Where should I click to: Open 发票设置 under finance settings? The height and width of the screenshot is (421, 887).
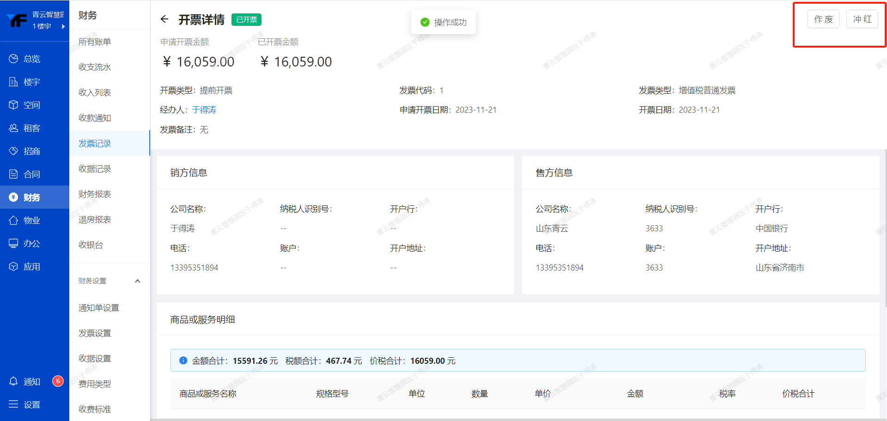[x=95, y=333]
